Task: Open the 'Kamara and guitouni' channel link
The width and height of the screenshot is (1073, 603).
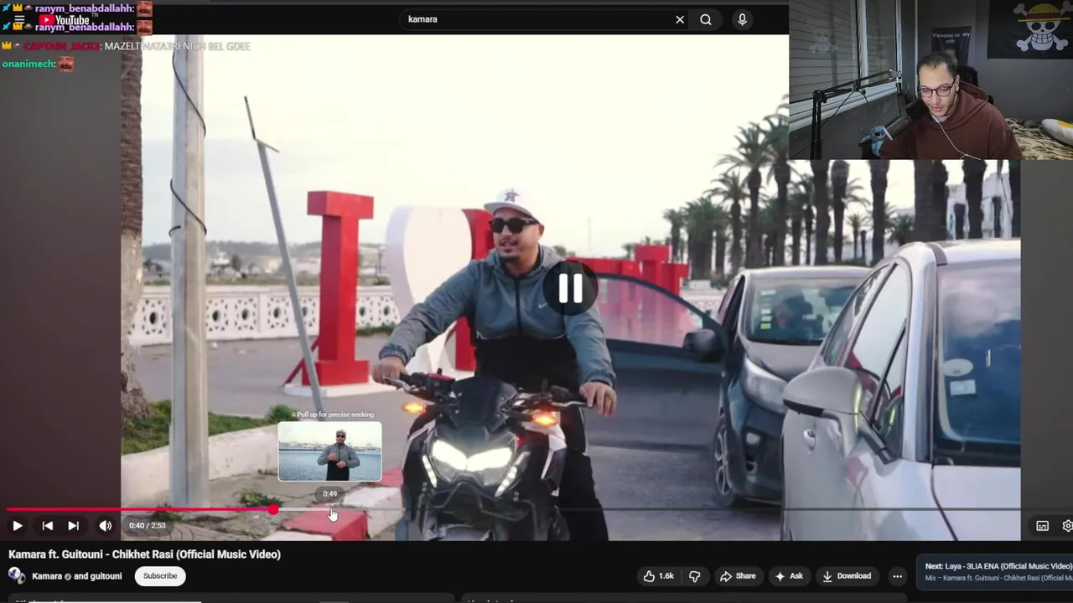Action: click(76, 576)
